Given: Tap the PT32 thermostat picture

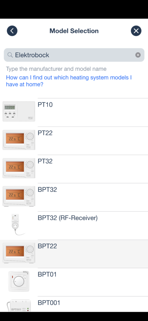Looking at the screenshot, I should [19, 168].
